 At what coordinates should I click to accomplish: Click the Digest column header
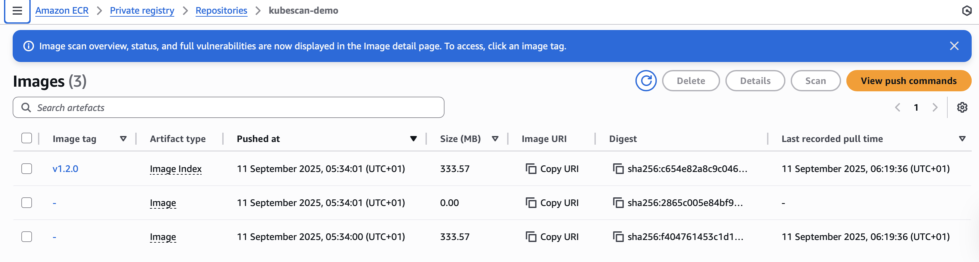click(622, 139)
